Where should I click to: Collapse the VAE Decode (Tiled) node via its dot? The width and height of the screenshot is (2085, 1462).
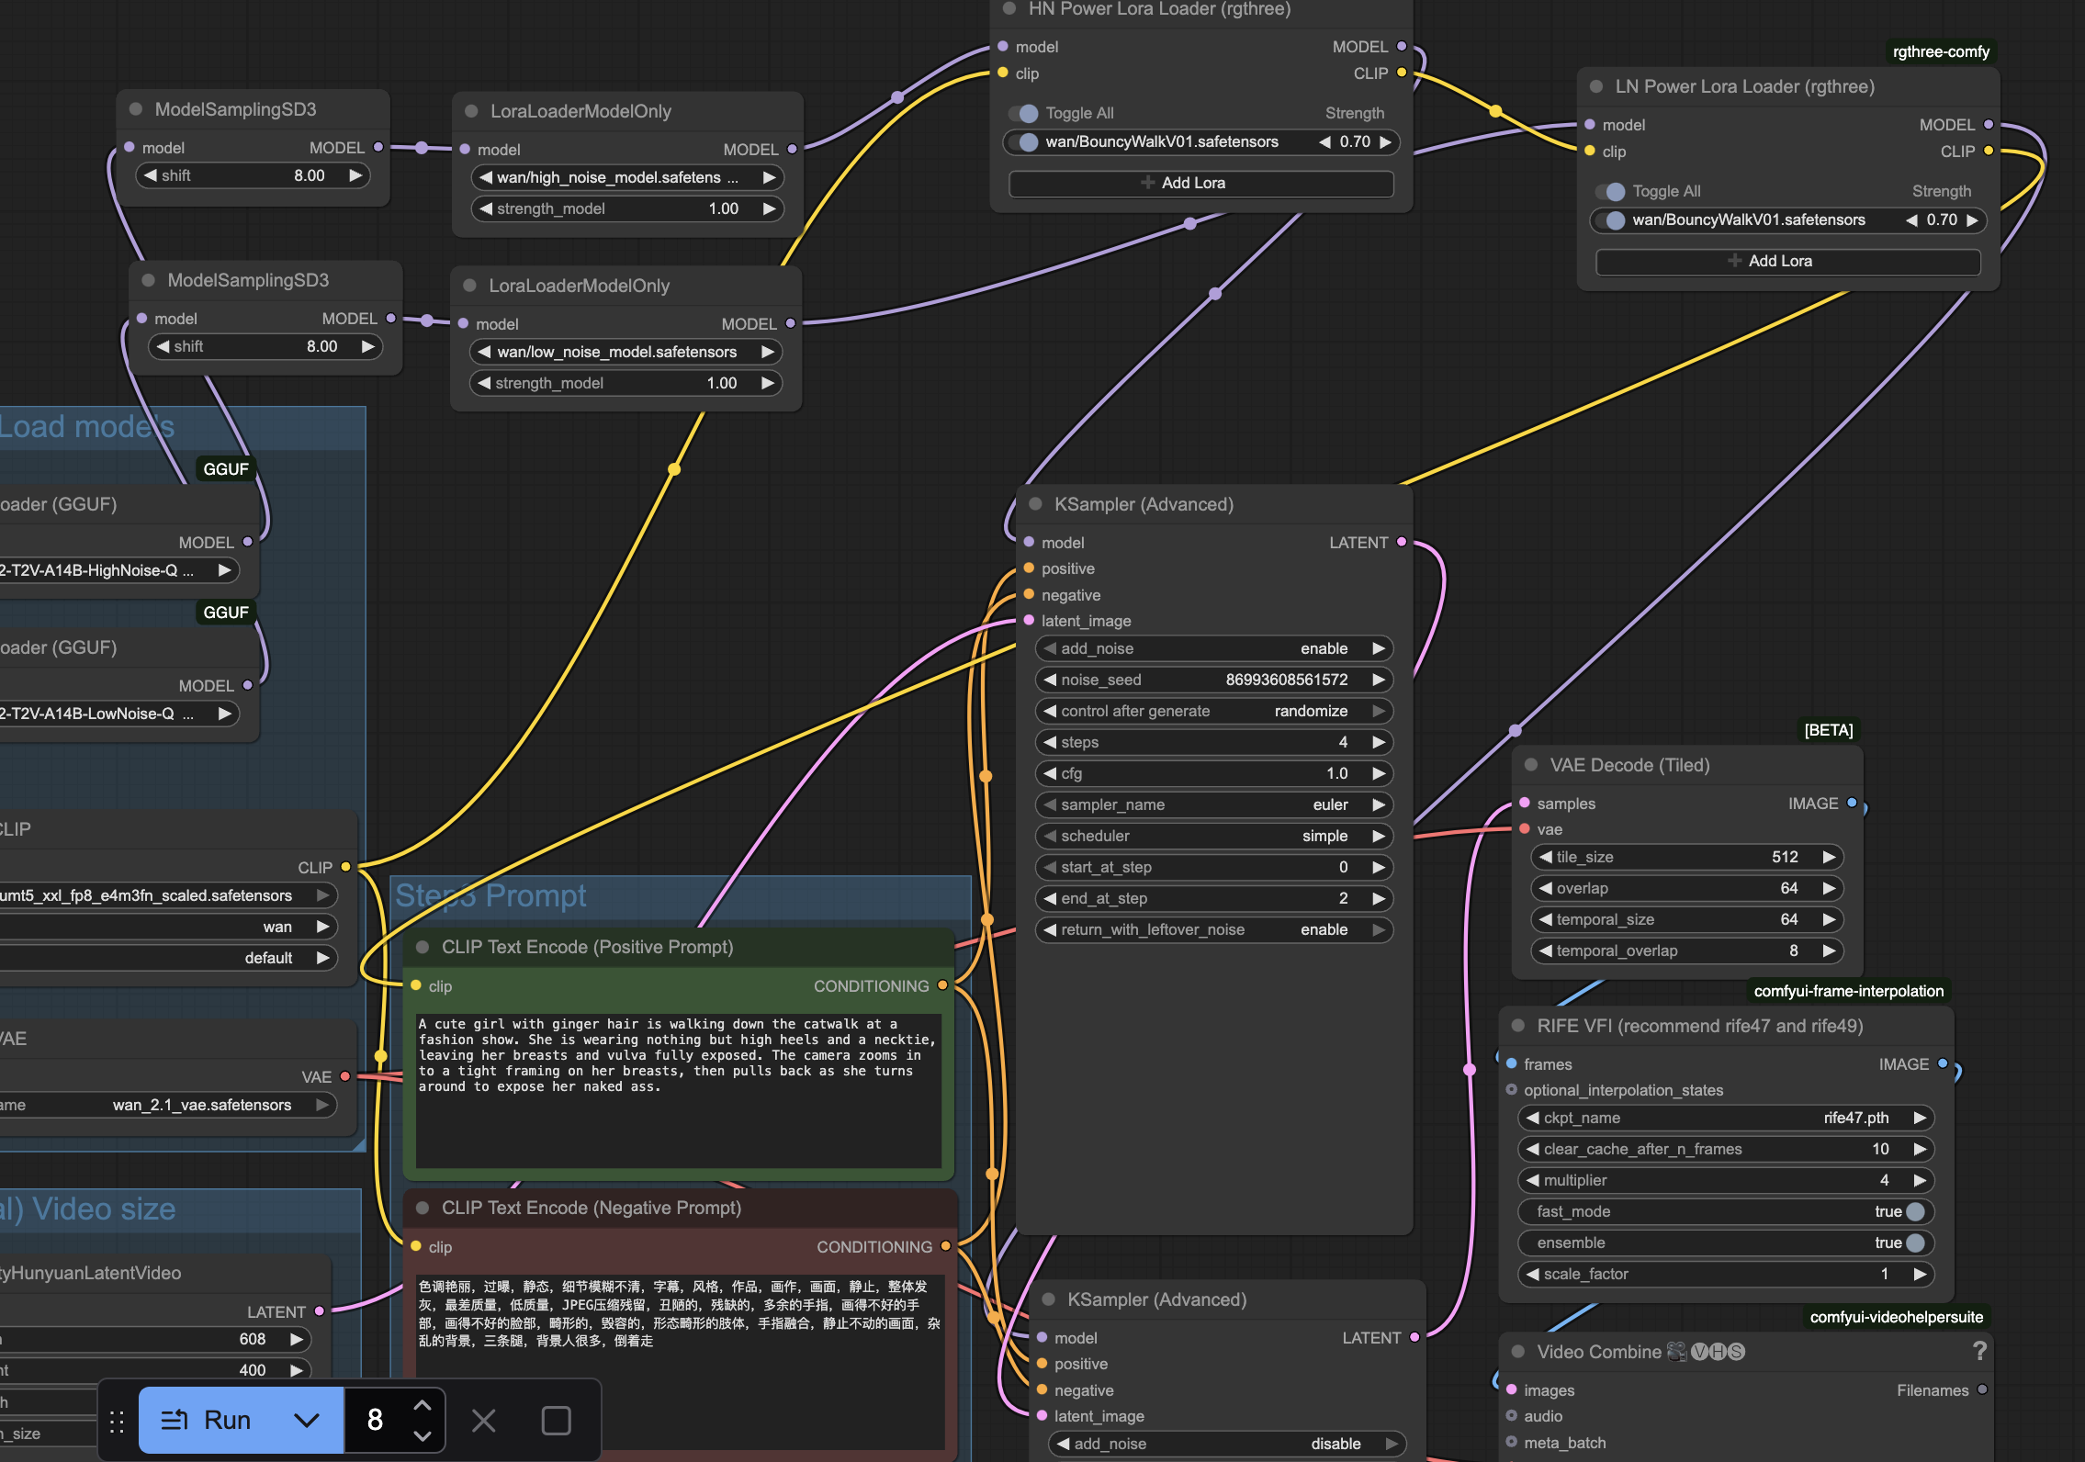point(1531,765)
